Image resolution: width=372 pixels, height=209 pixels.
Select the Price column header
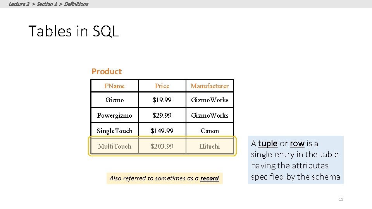(x=162, y=86)
